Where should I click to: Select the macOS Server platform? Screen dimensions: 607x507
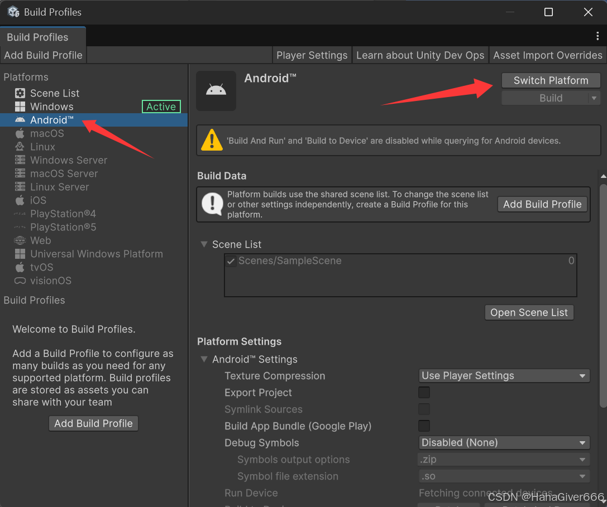coord(94,173)
